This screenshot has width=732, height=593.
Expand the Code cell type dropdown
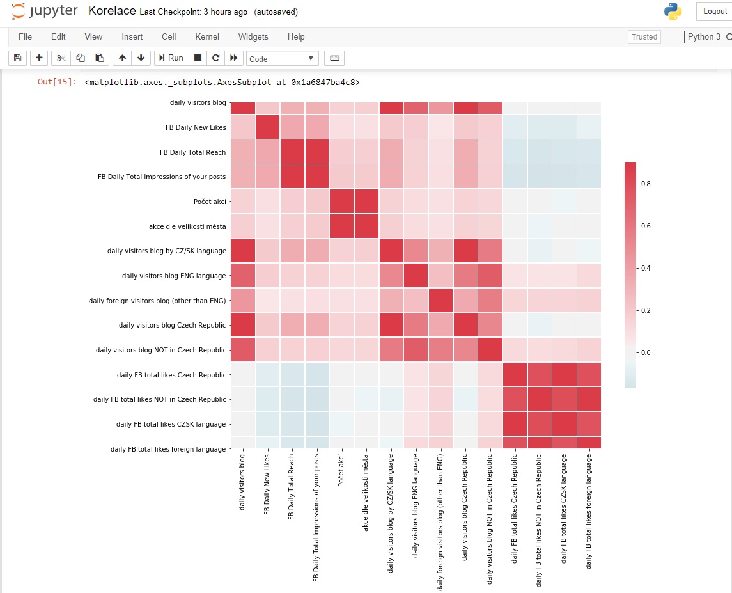[x=282, y=59]
